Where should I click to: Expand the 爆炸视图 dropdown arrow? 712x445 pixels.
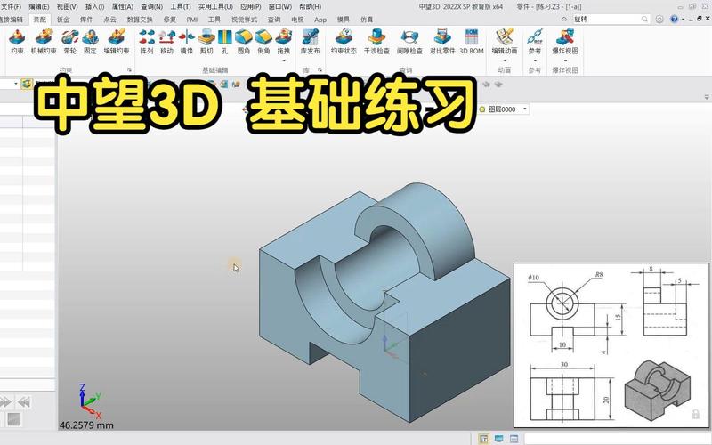point(565,61)
